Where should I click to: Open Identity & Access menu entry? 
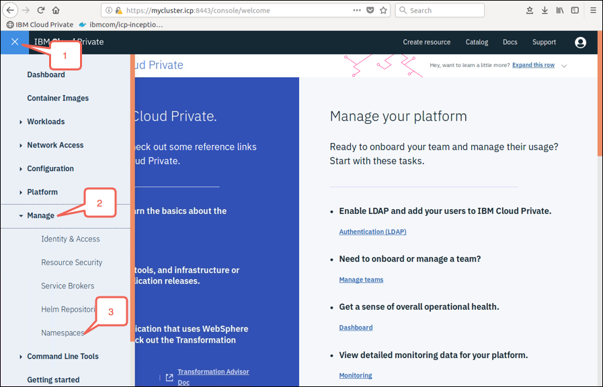pyautogui.click(x=71, y=239)
